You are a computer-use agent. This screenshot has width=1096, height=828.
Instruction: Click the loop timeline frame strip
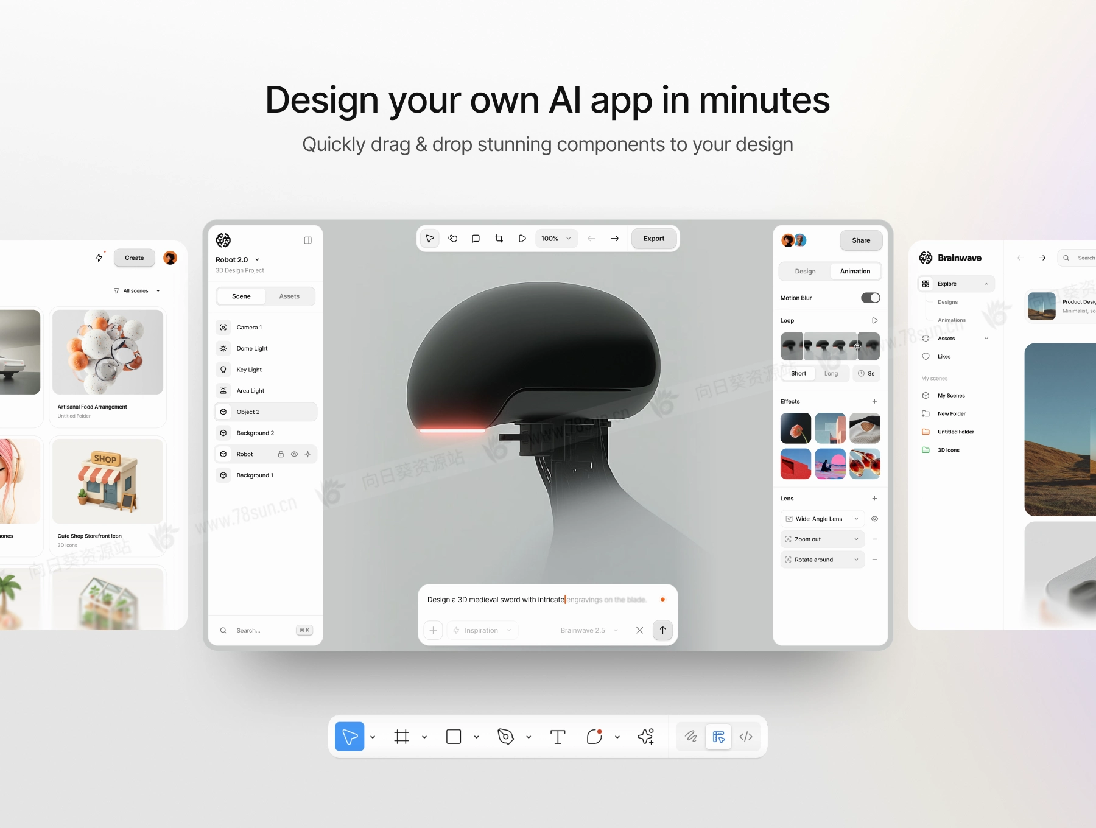tap(830, 346)
